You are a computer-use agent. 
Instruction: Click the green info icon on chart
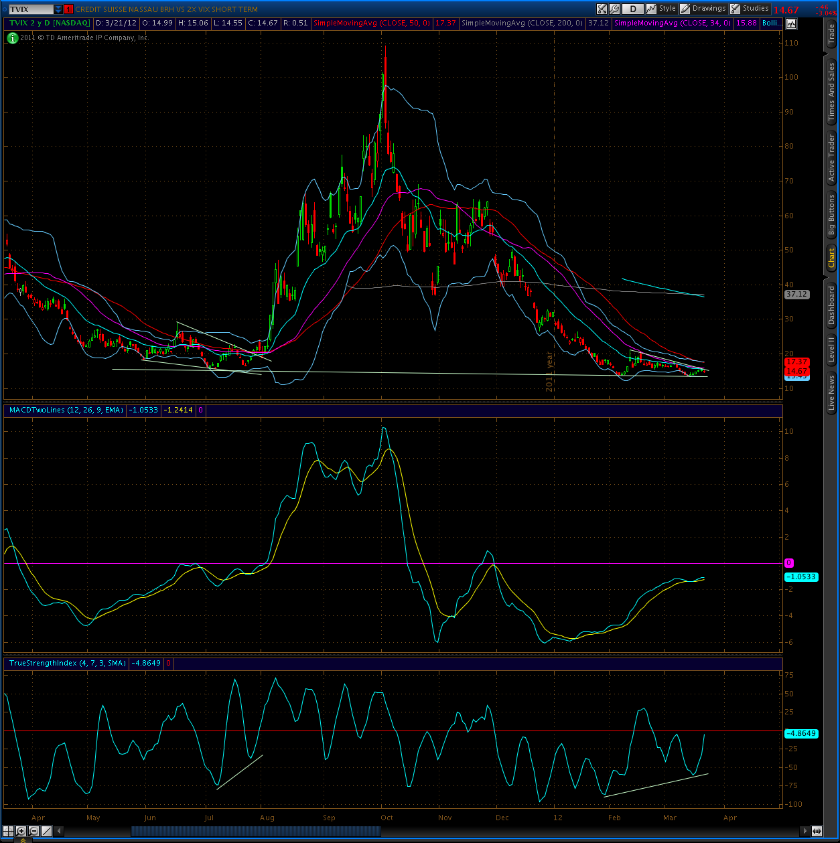(x=13, y=37)
